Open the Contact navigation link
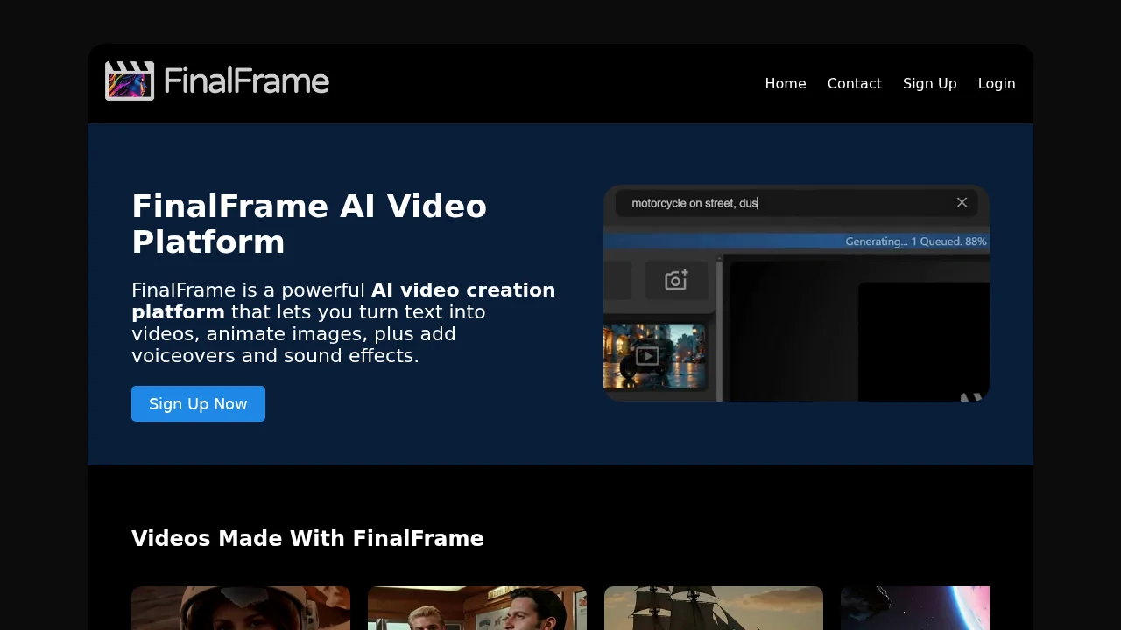 point(855,83)
